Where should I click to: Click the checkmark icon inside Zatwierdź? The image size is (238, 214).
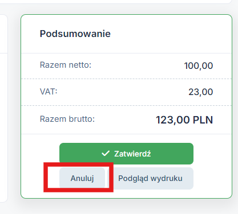(106, 154)
